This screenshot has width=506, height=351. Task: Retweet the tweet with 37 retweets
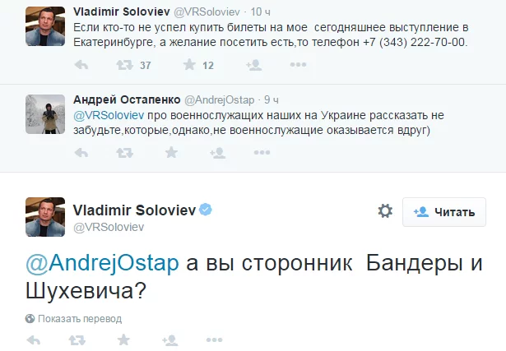coord(125,65)
